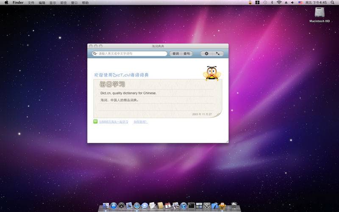Close the 海词典典 window

click(91, 46)
